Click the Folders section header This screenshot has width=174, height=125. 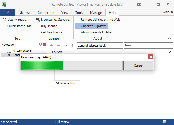pyautogui.click(x=57, y=52)
